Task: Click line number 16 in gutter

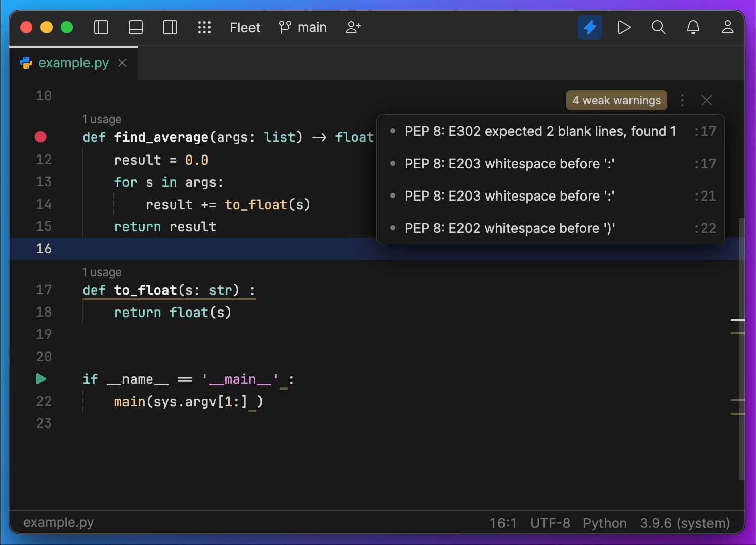Action: coord(44,249)
